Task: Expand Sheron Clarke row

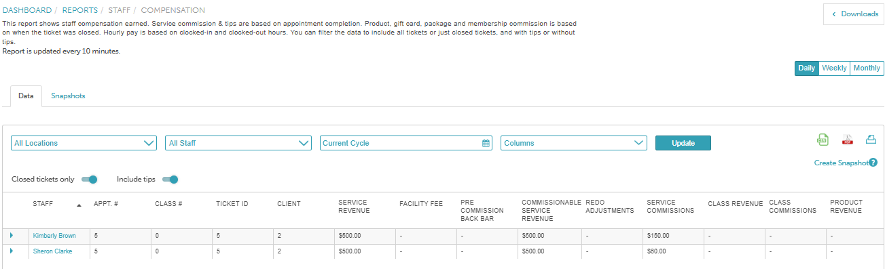Action: 12,251
